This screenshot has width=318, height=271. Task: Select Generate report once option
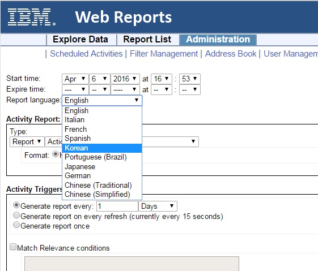[16, 225]
